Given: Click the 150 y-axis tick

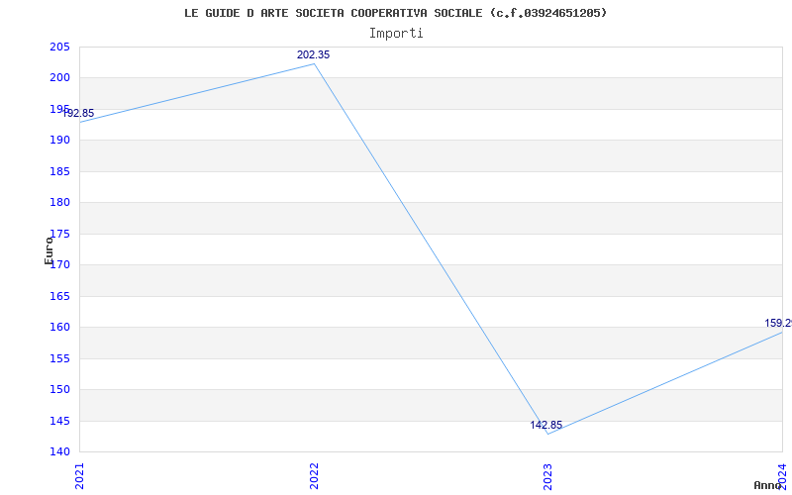Looking at the screenshot, I should click(x=59, y=389).
